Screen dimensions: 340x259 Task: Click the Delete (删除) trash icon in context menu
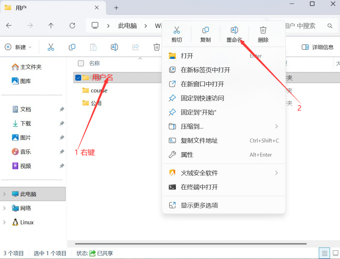point(263,31)
